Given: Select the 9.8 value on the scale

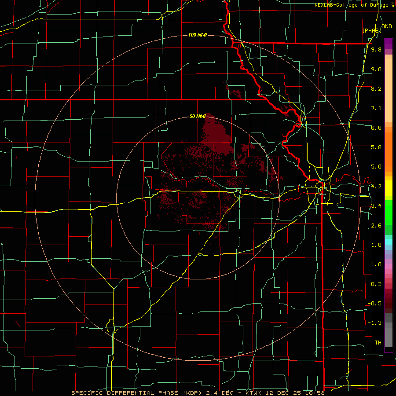Looking at the screenshot, I should click(x=376, y=49).
